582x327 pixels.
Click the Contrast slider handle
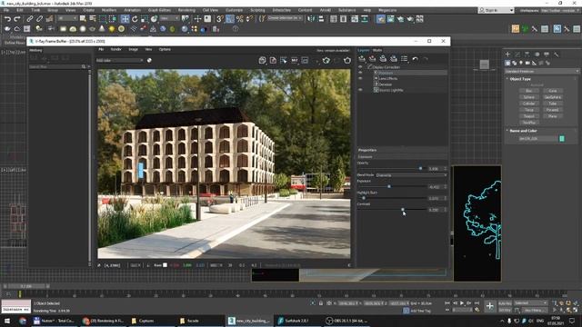403,210
